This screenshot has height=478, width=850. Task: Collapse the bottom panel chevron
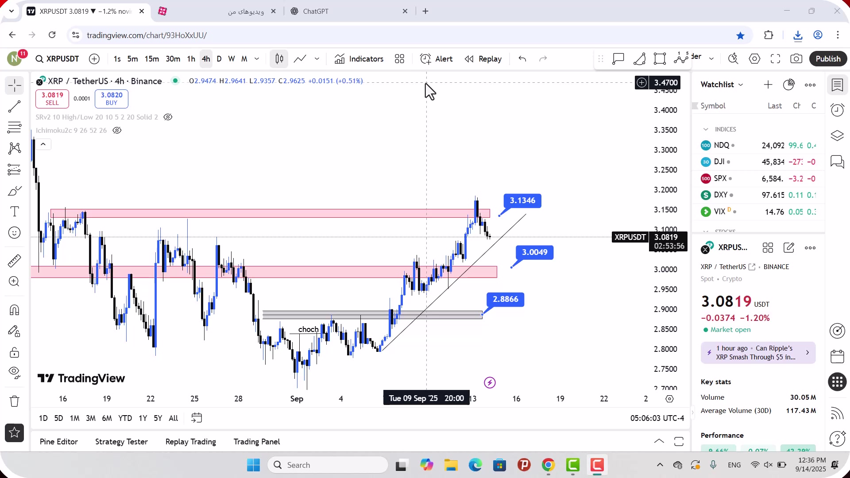coord(659,441)
